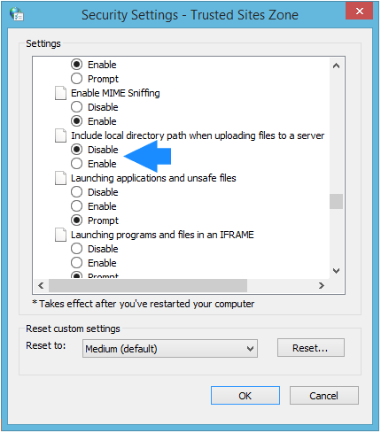This screenshot has width=381, height=433.
Task: Select Enable for Include local directory path
Action: coord(76,164)
